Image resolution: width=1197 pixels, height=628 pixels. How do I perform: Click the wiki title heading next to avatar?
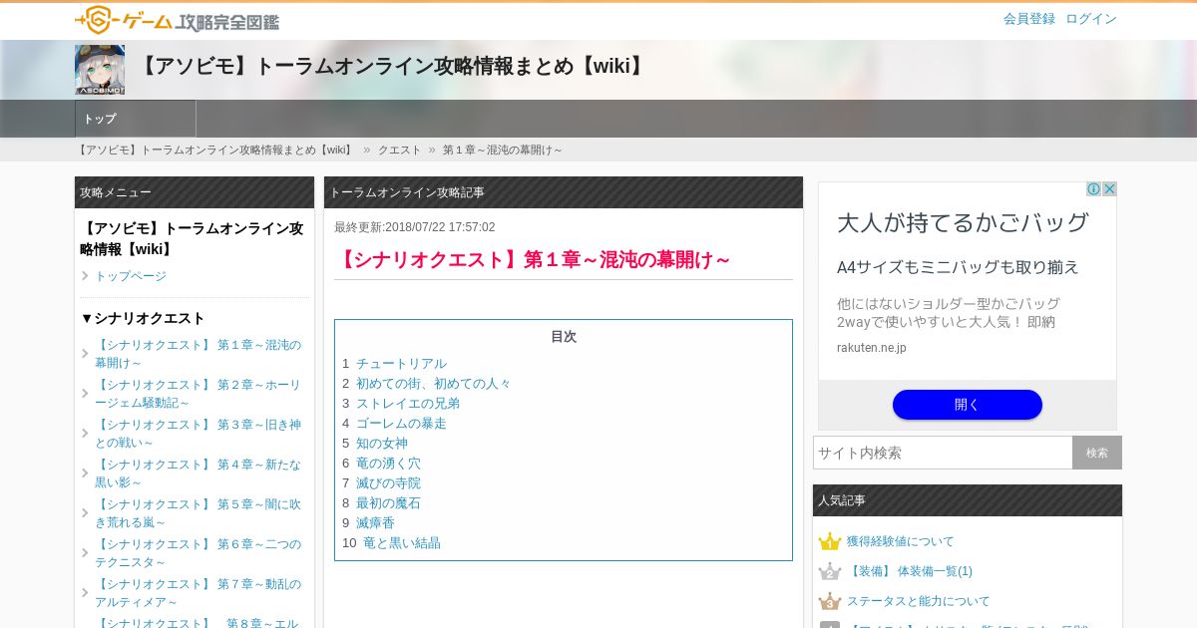(x=392, y=67)
